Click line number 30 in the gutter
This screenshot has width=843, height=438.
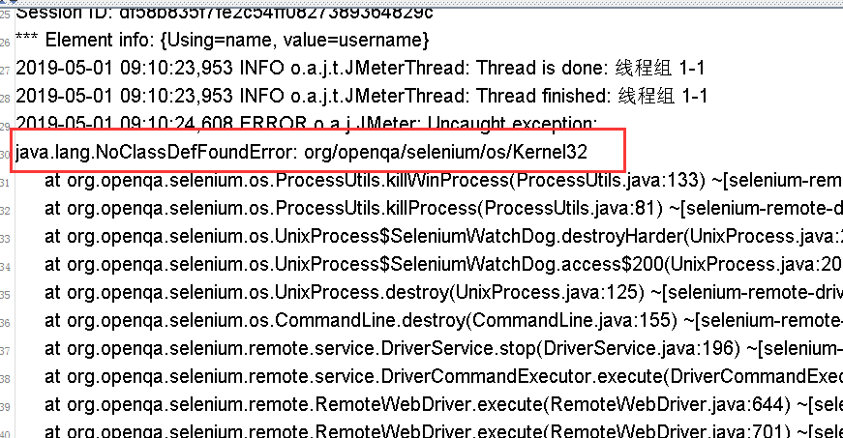(6, 154)
